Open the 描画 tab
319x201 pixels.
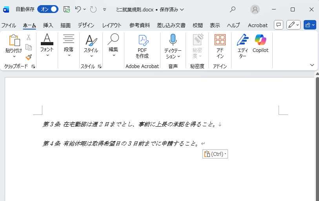66,25
